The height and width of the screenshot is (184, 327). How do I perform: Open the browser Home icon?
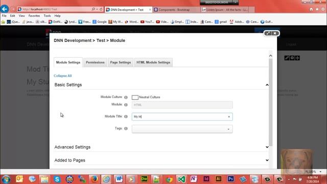[x=311, y=9]
